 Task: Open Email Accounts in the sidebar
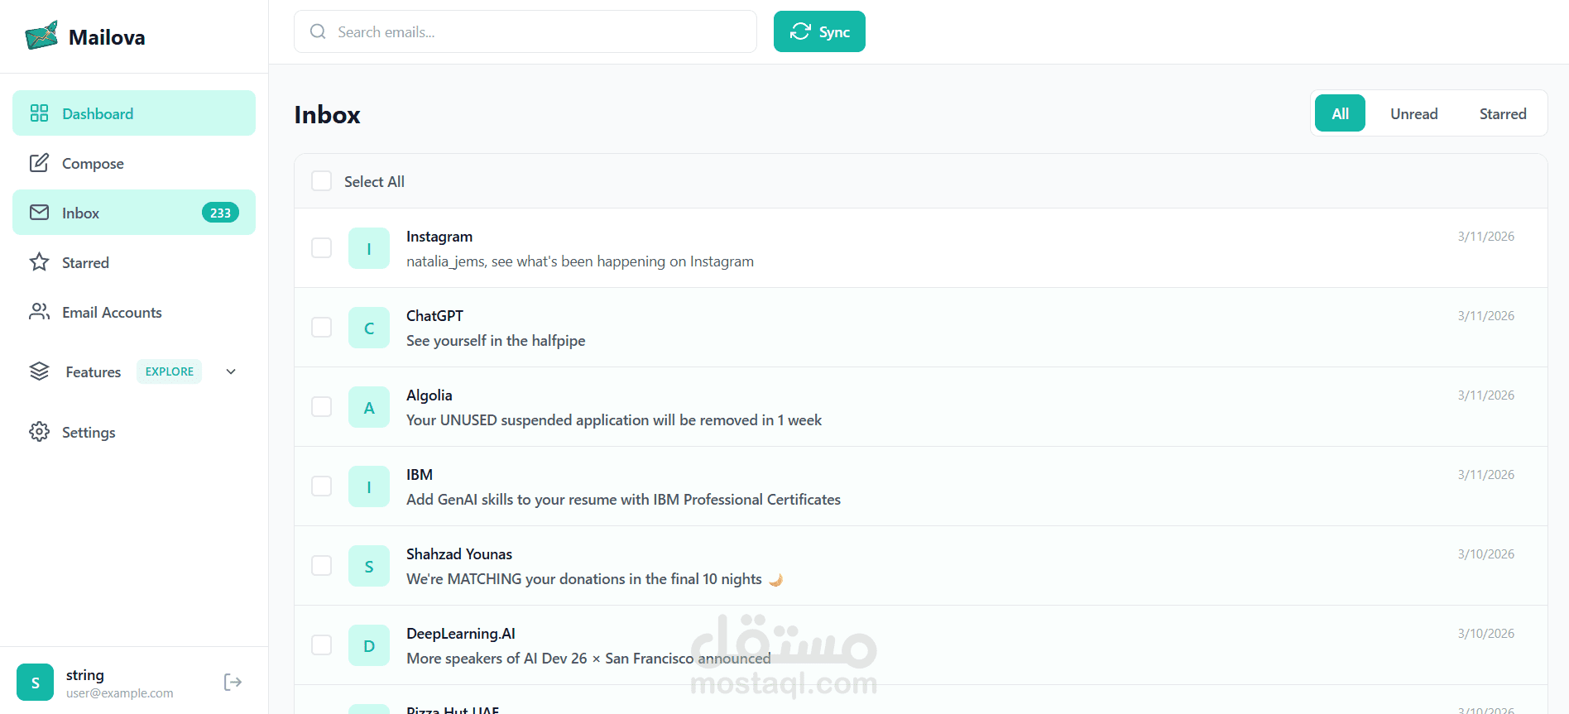tap(134, 312)
